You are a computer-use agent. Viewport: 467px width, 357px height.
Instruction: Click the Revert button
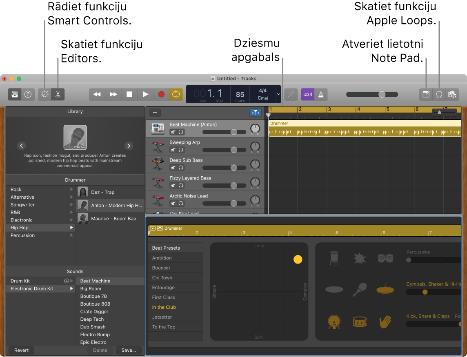[x=22, y=350]
